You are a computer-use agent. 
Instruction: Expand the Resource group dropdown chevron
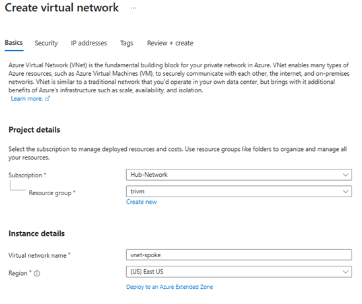click(x=345, y=191)
